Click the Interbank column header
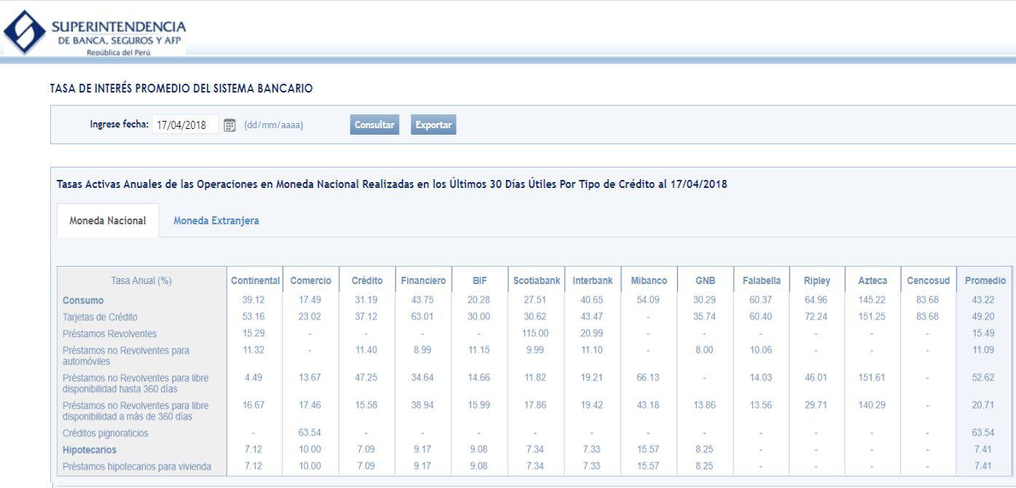The height and width of the screenshot is (488, 1016). point(592,281)
